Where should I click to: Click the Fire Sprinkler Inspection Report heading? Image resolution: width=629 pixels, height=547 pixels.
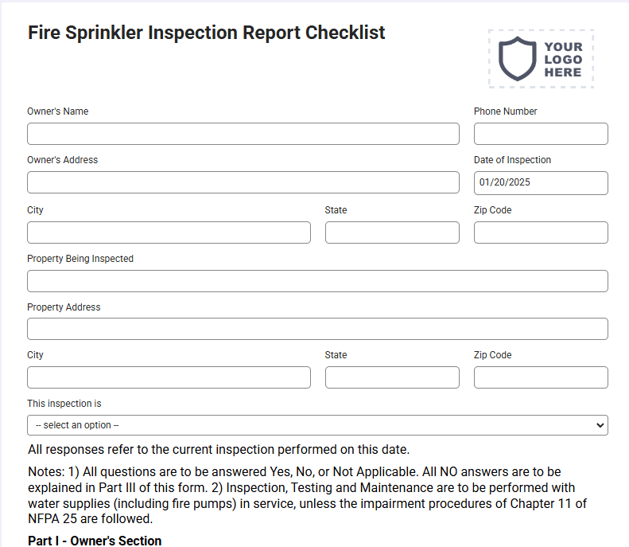coord(206,33)
